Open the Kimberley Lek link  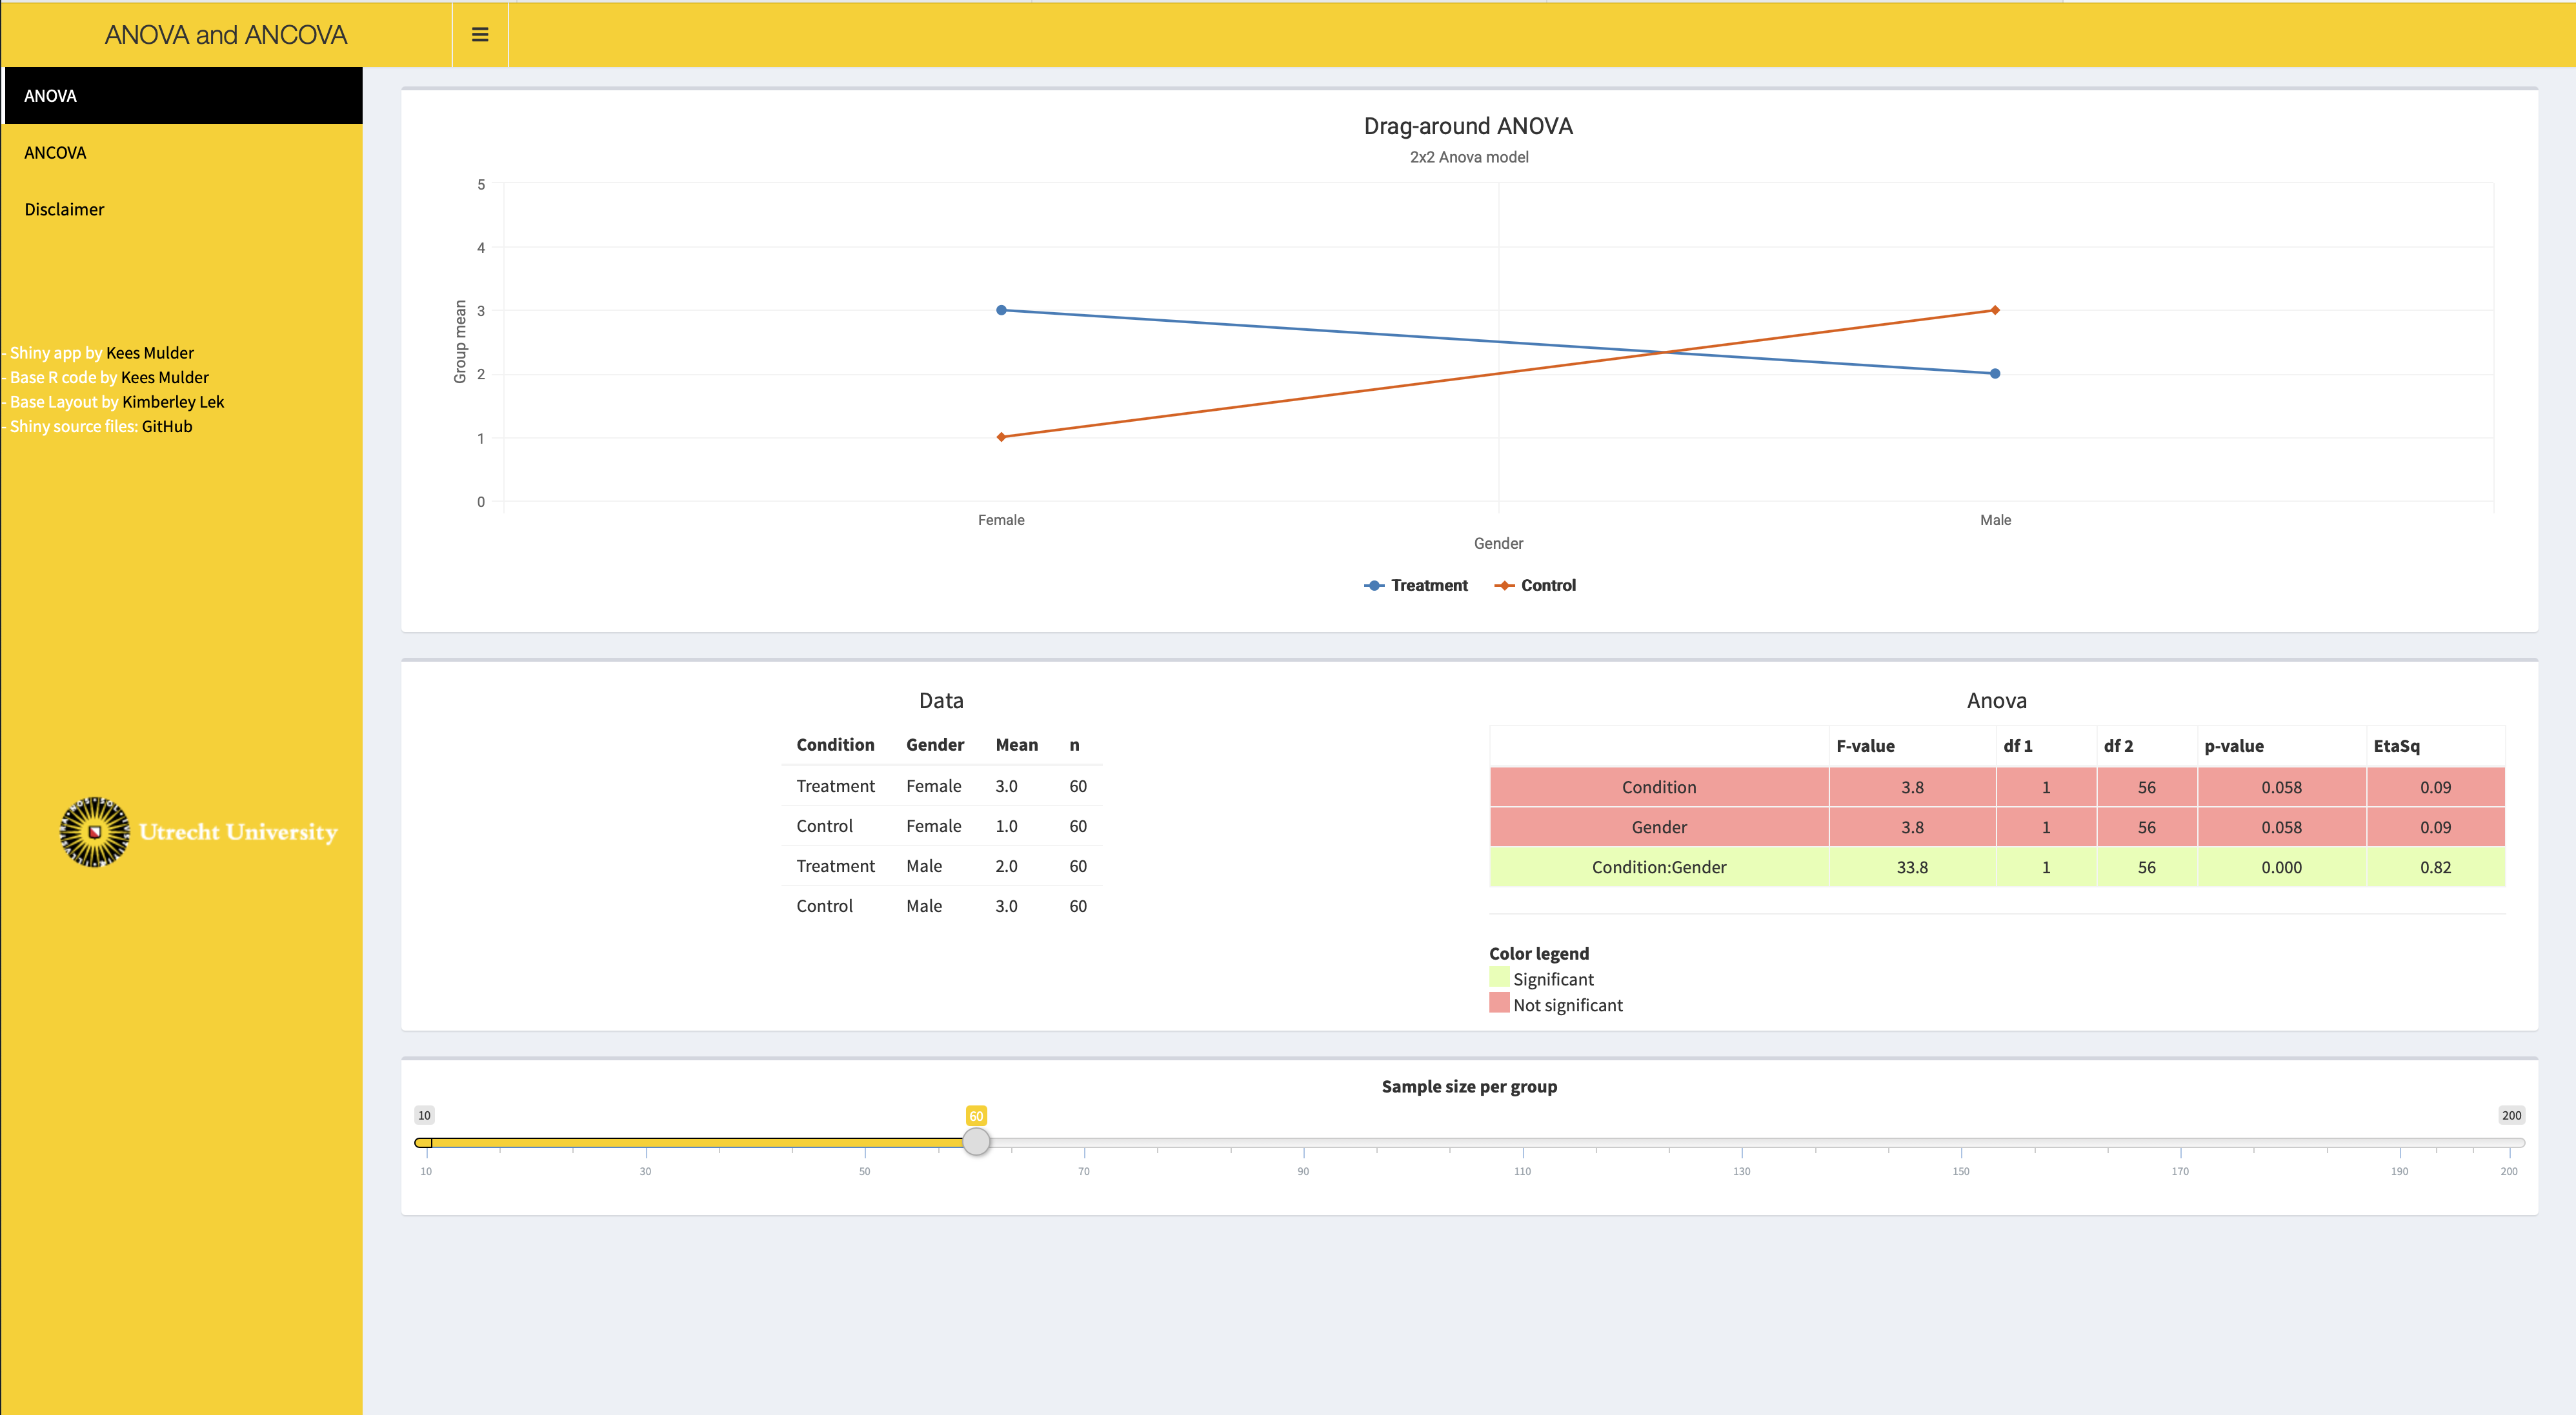click(x=173, y=402)
